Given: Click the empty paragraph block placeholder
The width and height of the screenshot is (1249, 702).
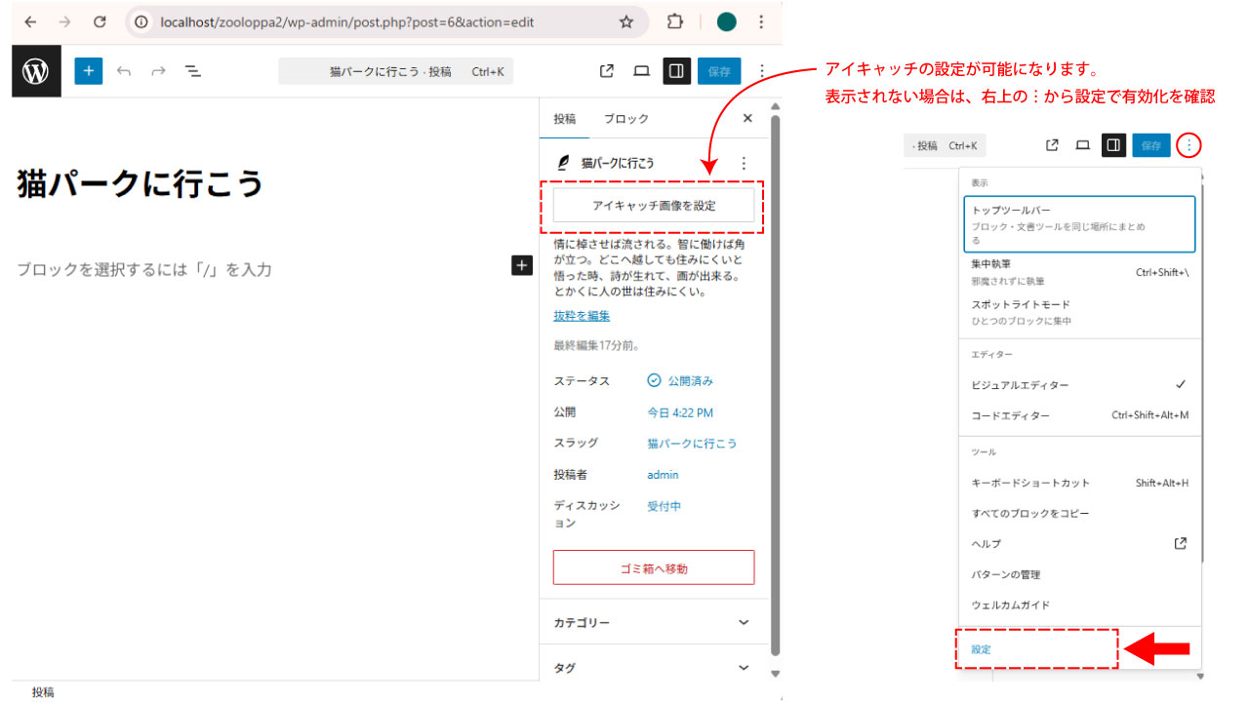Looking at the screenshot, I should tap(144, 269).
